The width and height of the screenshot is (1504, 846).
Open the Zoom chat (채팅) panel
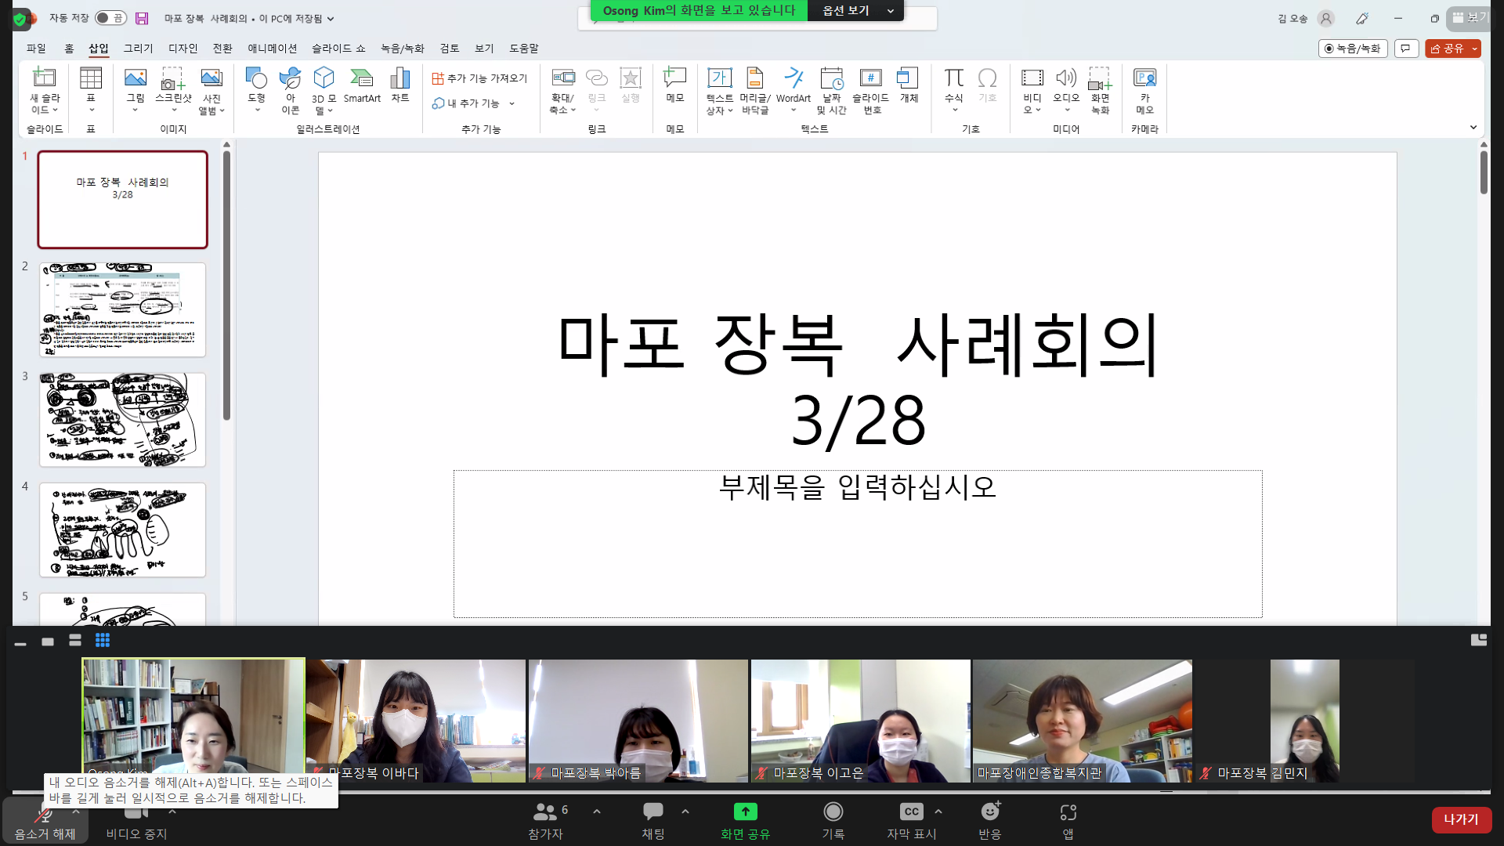[x=653, y=820]
